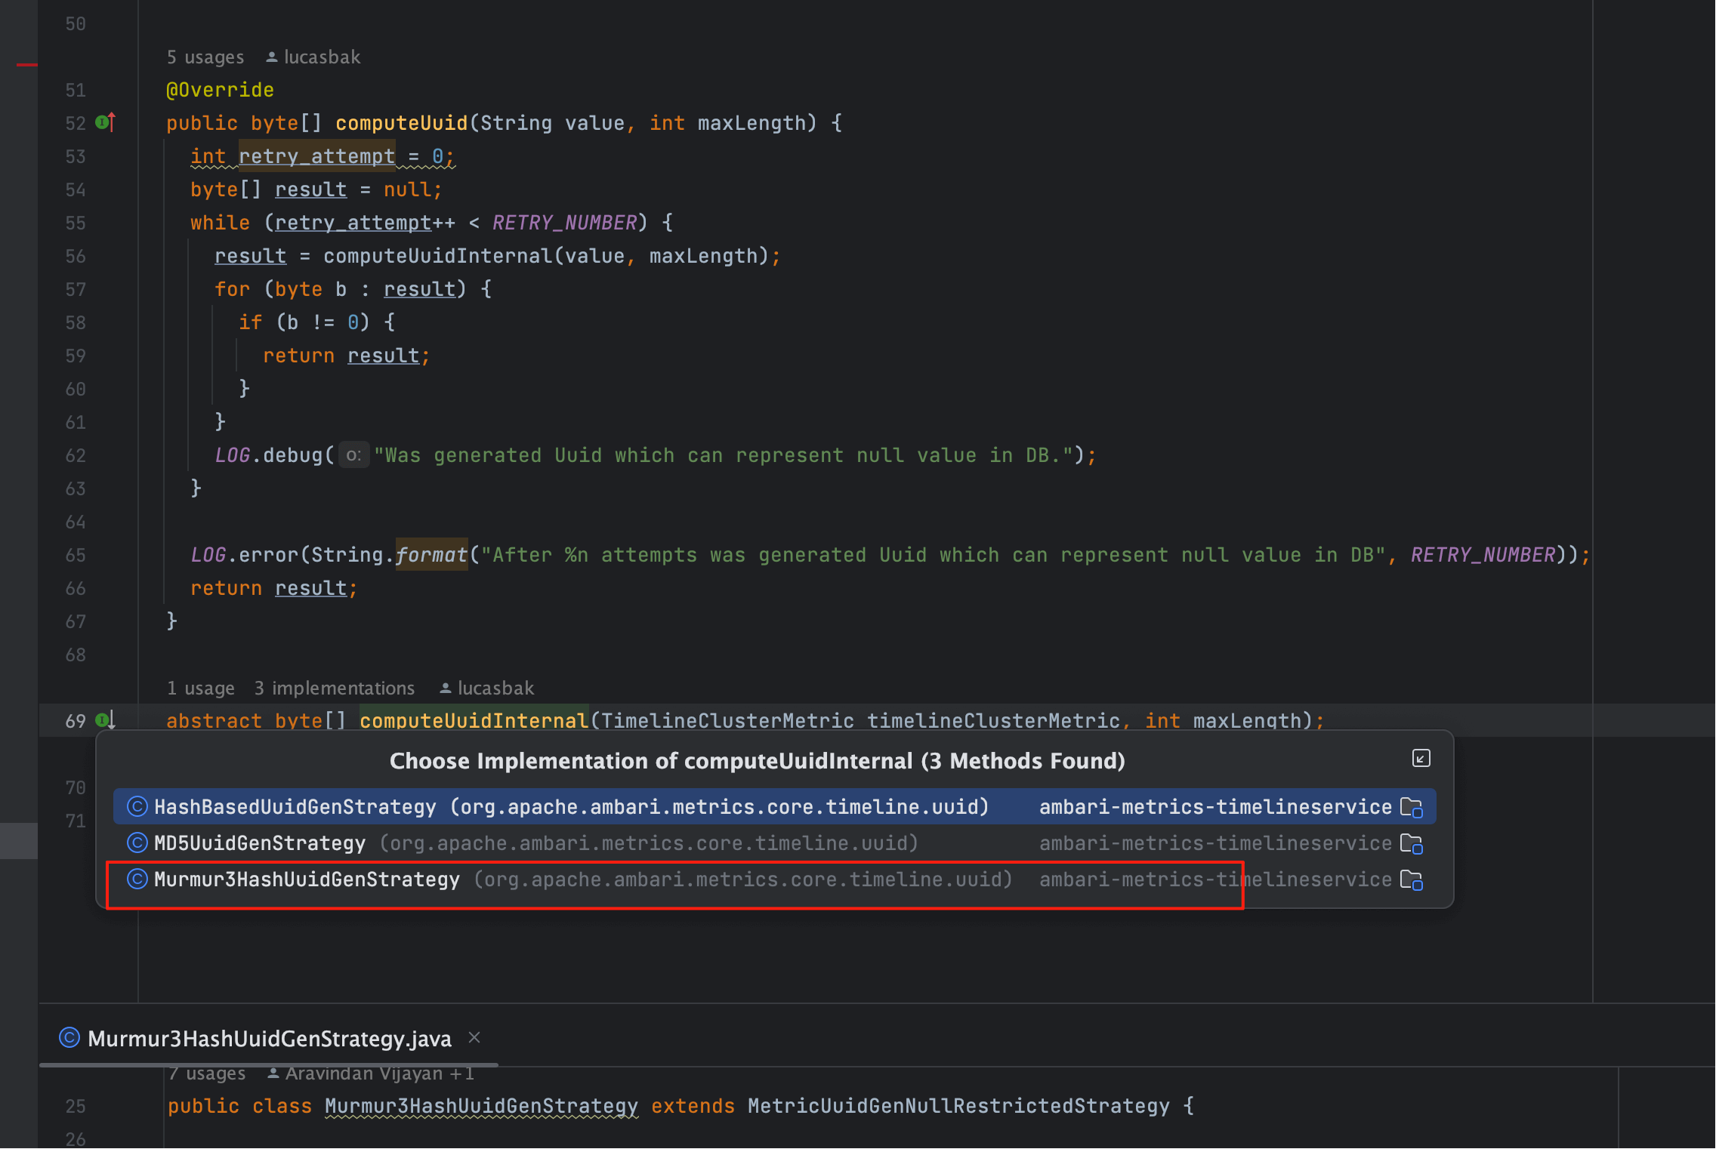Choose the Murmur3HashUuidGenStrategy implementation
Screen dimensions: 1716x1149
click(x=774, y=879)
